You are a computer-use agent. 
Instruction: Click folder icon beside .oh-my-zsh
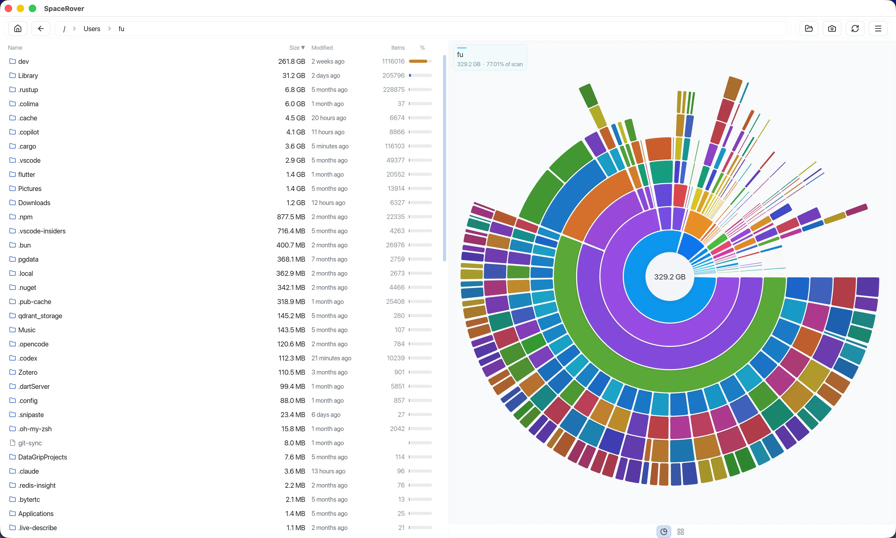click(x=12, y=429)
